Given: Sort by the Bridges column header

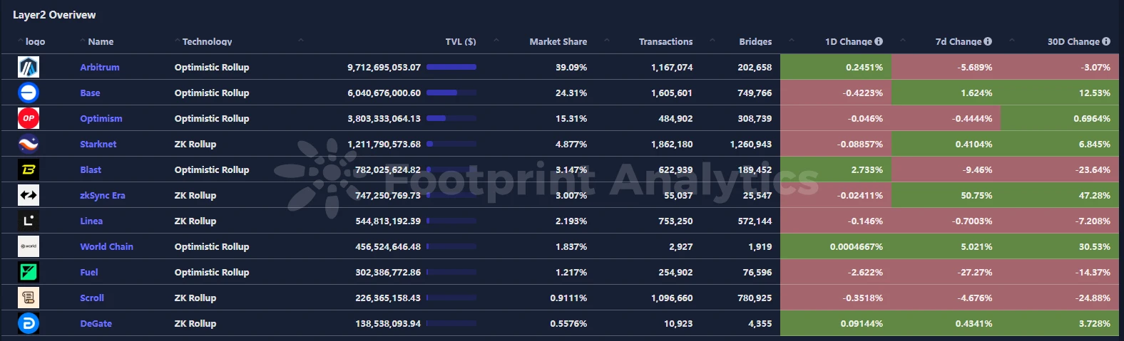Looking at the screenshot, I should point(755,42).
